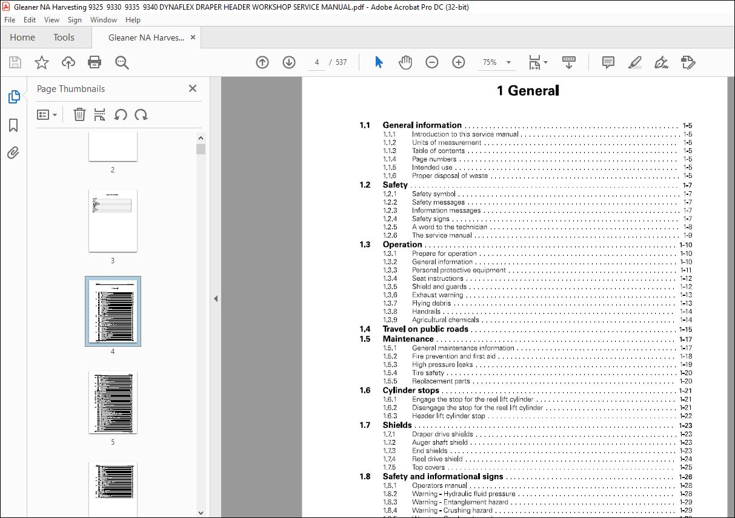Image resolution: width=735 pixels, height=518 pixels.
Task: Select page 5 thumbnail
Action: pos(113,402)
